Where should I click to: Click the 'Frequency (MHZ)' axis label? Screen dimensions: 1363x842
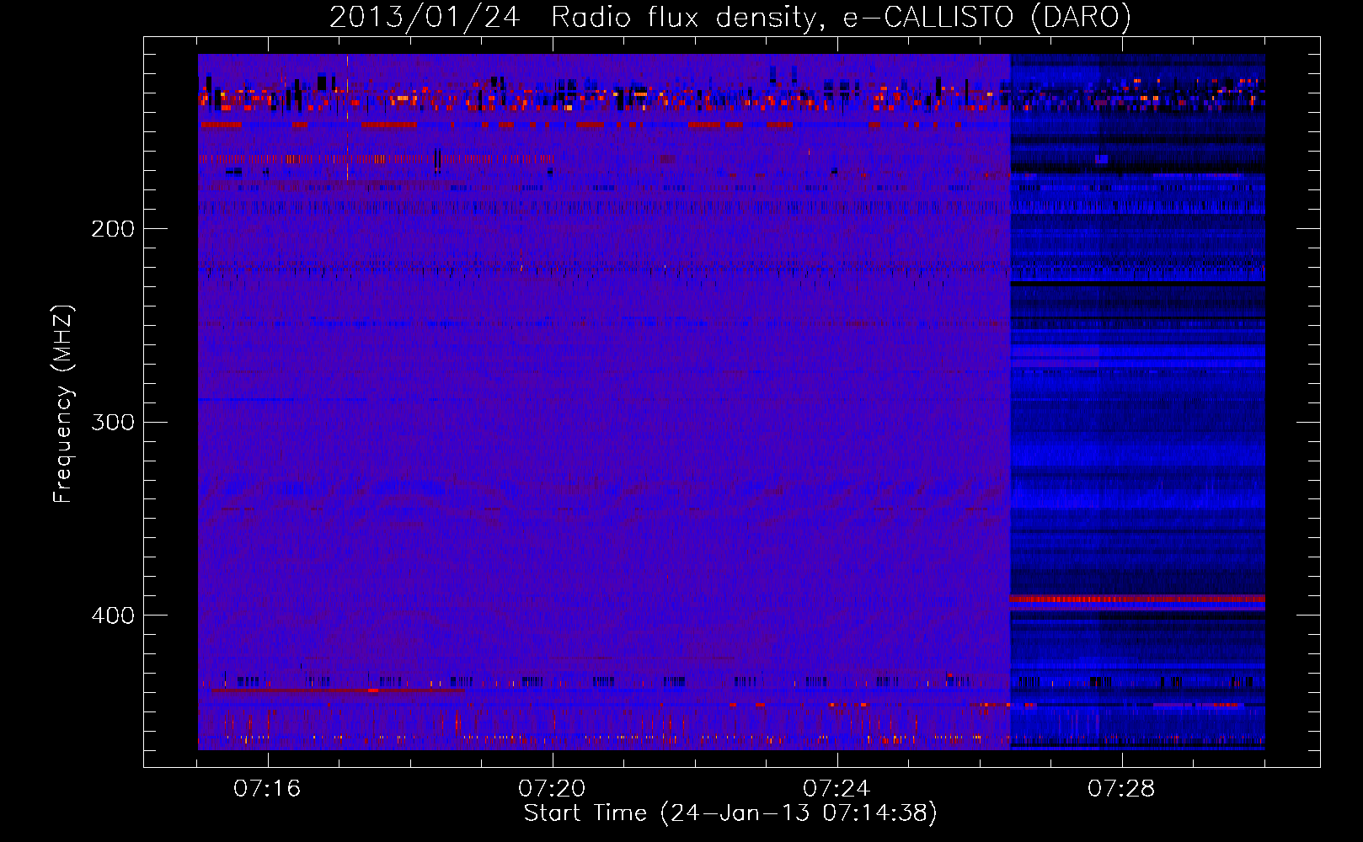coord(63,404)
